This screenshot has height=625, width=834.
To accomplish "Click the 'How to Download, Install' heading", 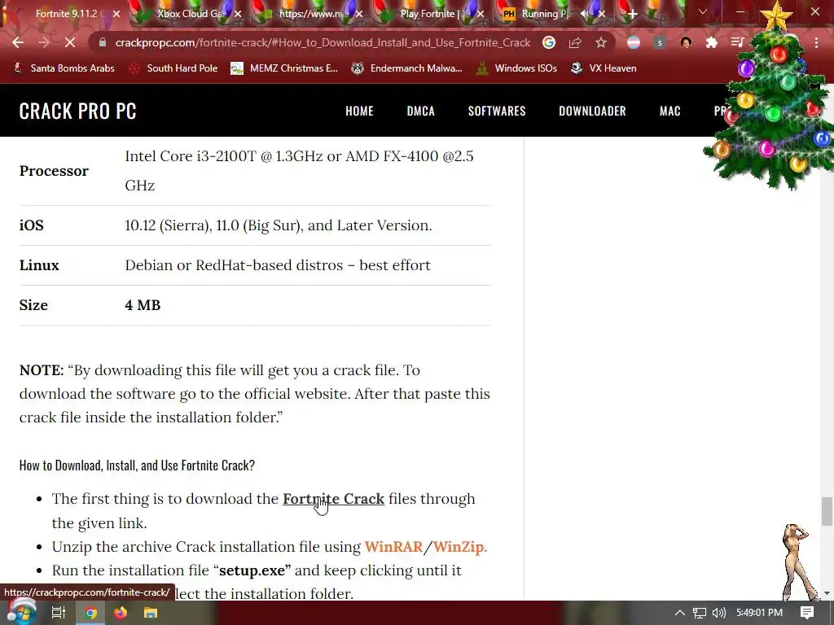I will point(137,465).
